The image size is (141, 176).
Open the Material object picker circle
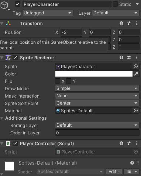tap(136, 110)
